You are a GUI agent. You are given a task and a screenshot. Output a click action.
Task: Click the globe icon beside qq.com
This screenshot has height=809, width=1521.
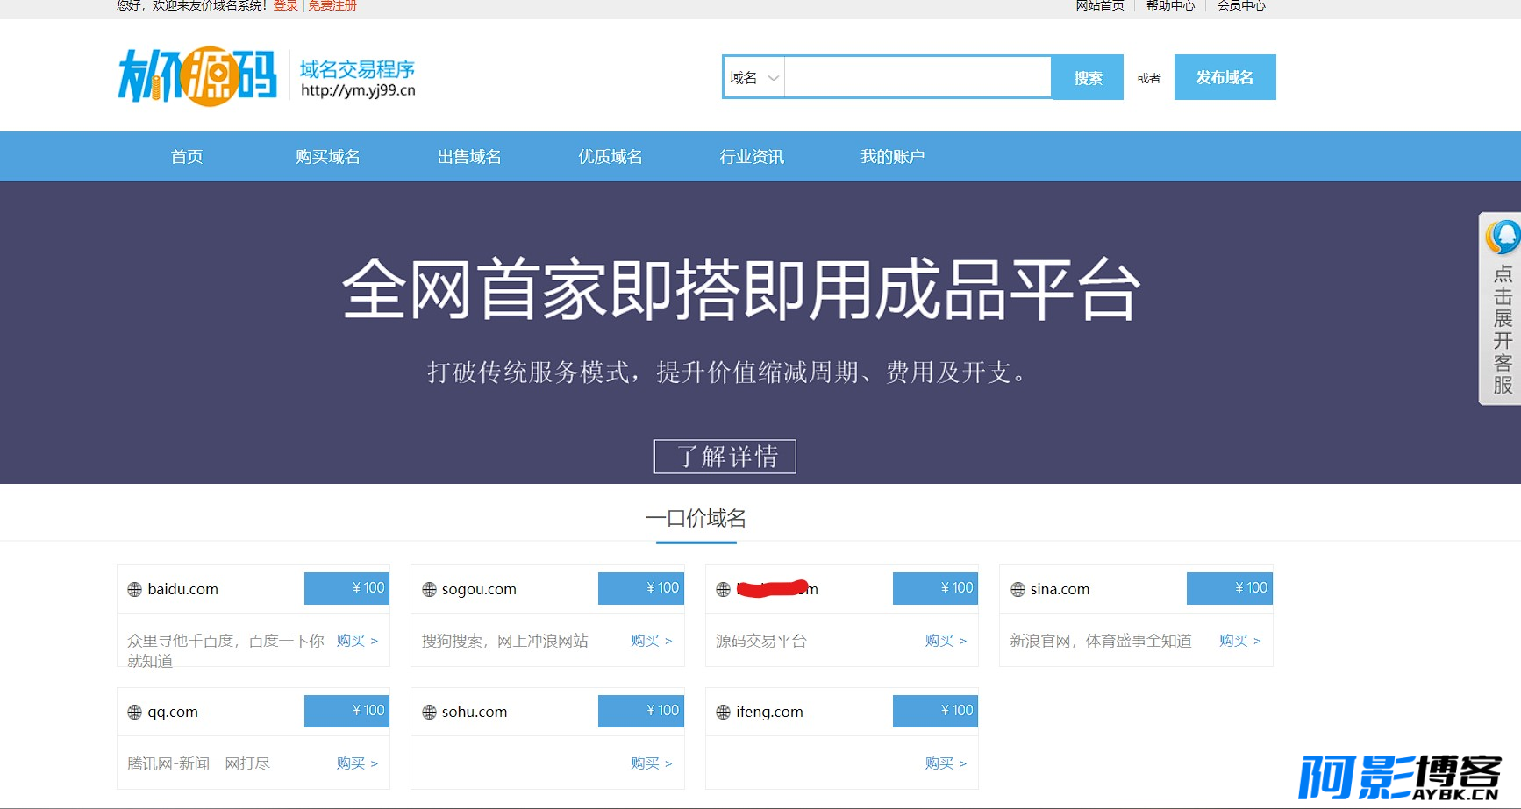coord(134,713)
